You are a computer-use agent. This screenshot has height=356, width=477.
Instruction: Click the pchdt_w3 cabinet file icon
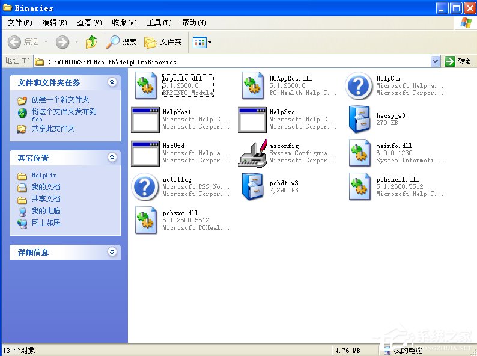[x=252, y=187]
